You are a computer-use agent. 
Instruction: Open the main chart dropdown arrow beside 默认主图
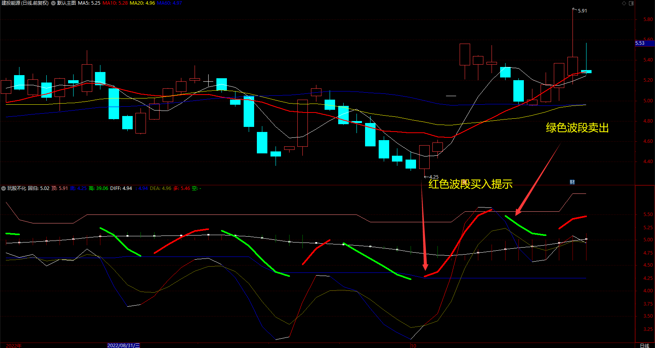(53, 3)
